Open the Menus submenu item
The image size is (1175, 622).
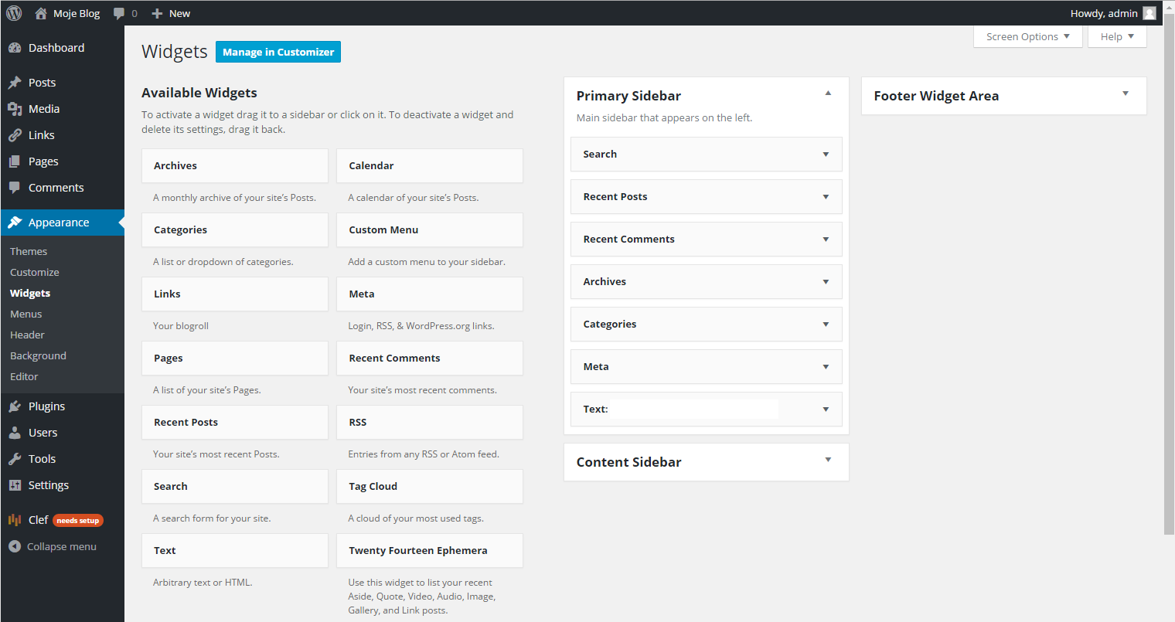click(26, 314)
